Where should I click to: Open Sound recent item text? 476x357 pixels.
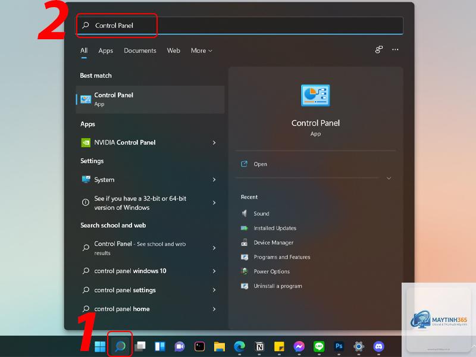[x=261, y=214]
